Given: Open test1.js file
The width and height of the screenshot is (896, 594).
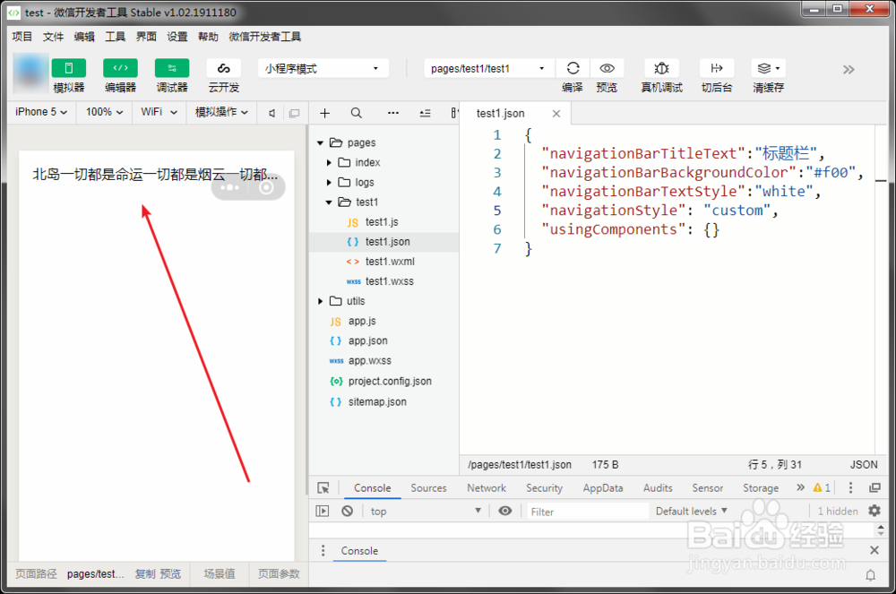Looking at the screenshot, I should coord(383,222).
